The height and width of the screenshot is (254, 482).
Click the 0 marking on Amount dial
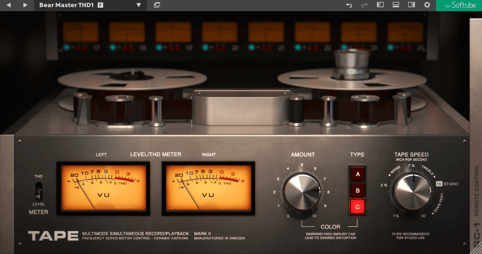coord(288,216)
